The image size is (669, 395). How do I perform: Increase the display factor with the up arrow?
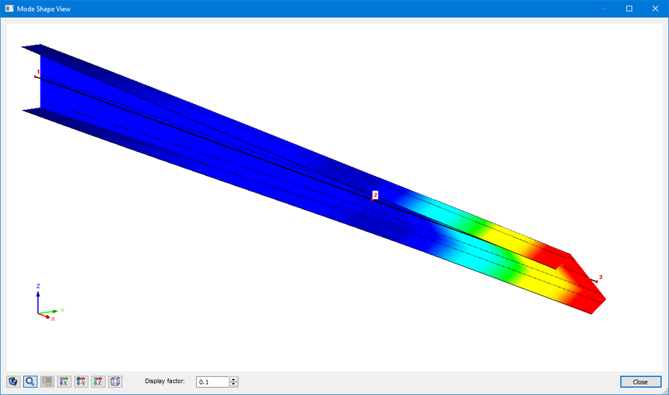pyautogui.click(x=233, y=378)
